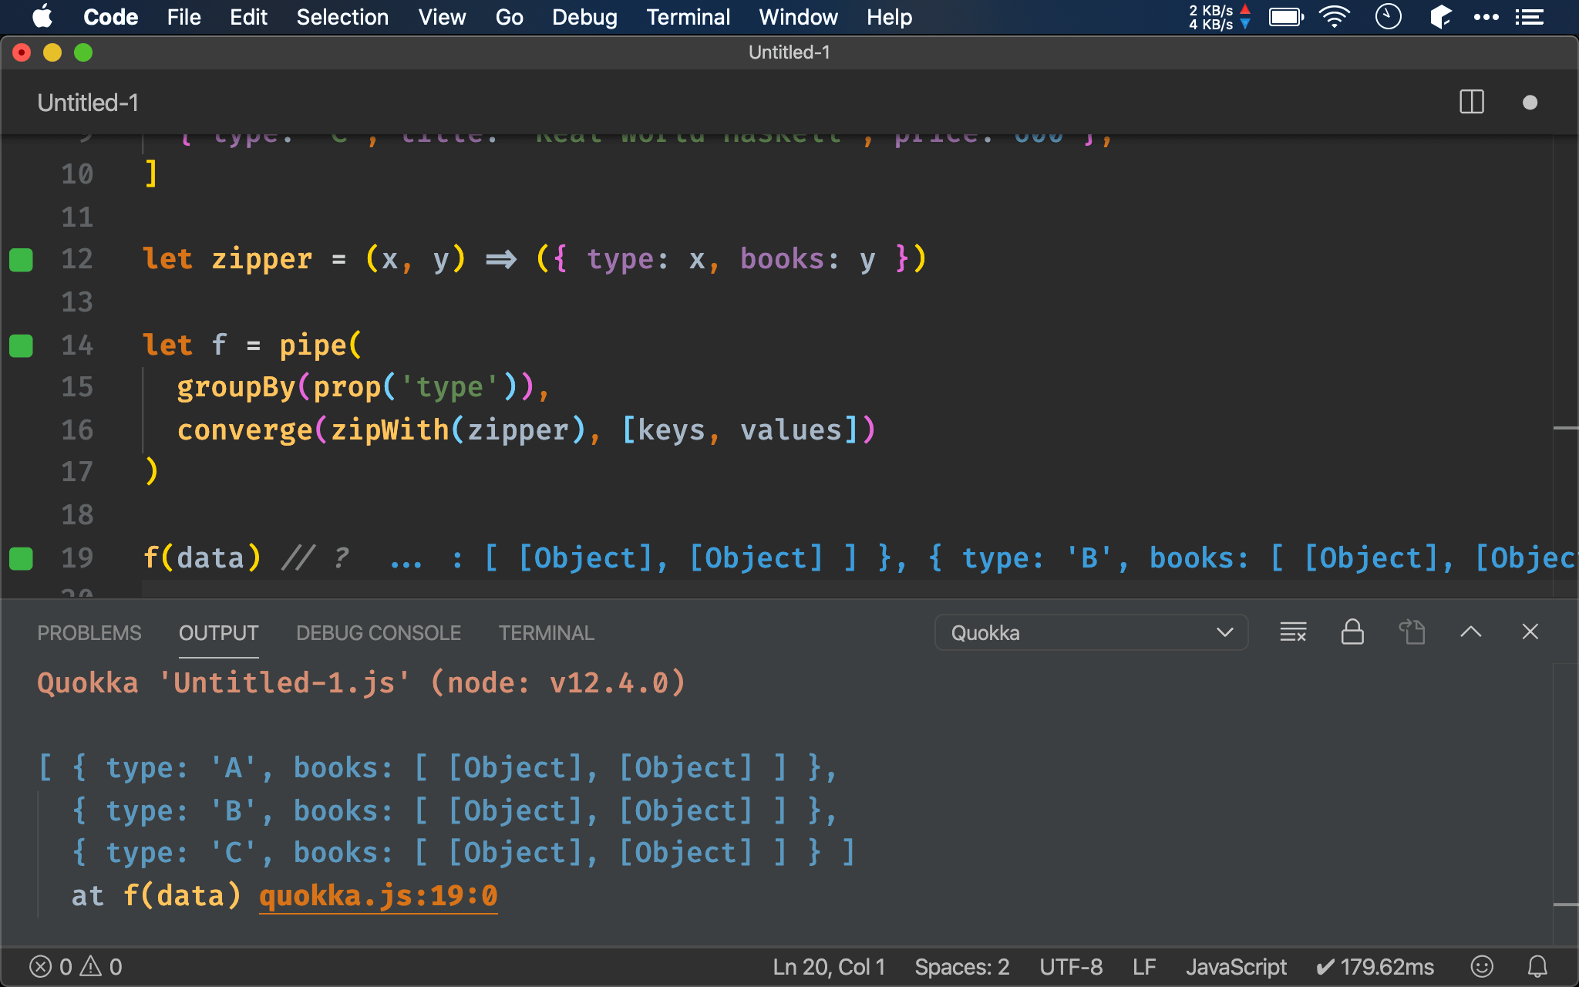This screenshot has height=987, width=1579.
Task: Open the Terminal menu
Action: [688, 17]
